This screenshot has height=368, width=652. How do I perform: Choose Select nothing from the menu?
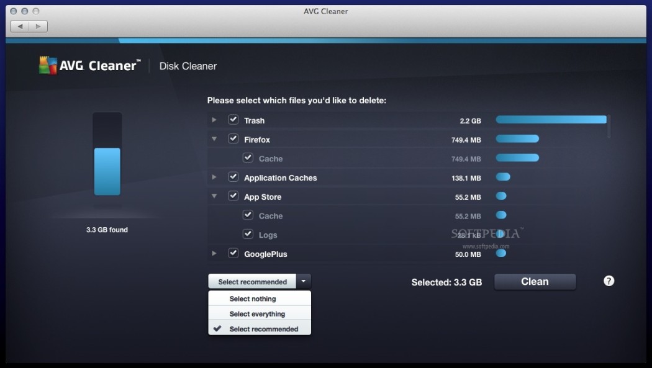tap(260, 298)
